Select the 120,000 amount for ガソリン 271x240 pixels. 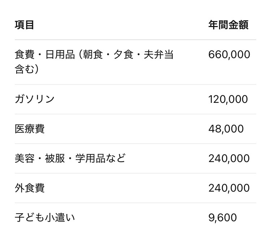(228, 99)
